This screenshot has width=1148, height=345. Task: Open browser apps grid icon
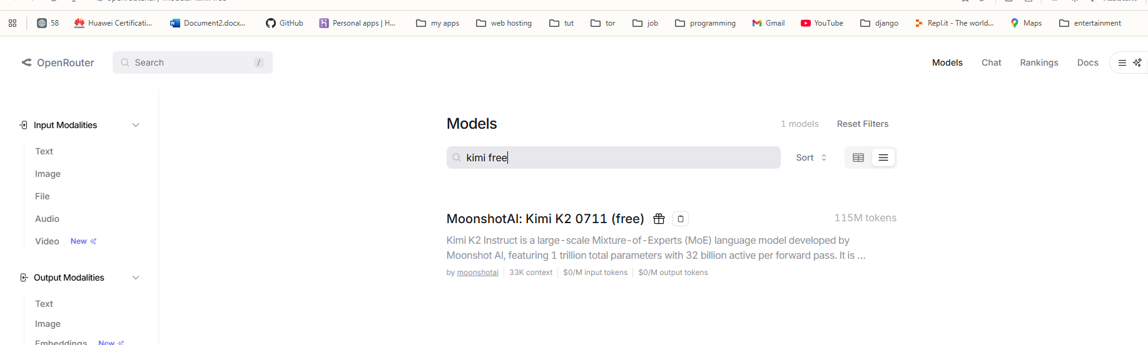(x=13, y=23)
